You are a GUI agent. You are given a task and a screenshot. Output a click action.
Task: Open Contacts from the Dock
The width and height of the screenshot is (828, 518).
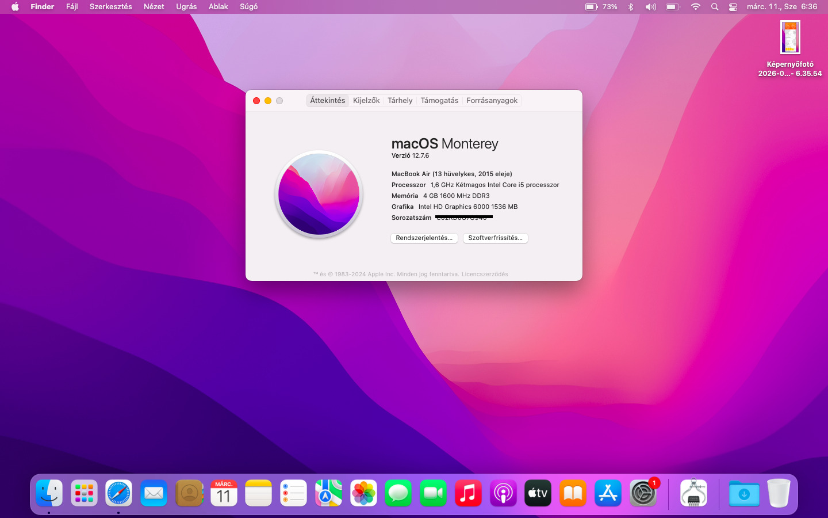click(189, 493)
